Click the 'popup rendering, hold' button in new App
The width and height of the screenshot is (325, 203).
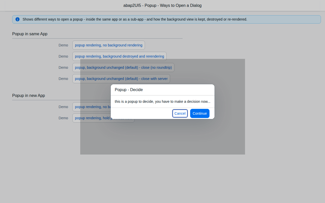point(103,118)
